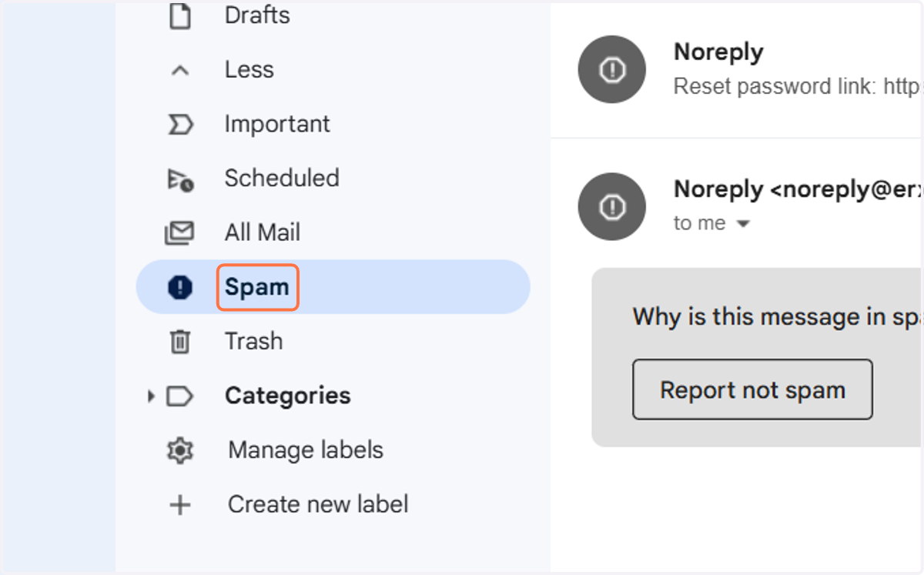924x575 pixels.
Task: Click the 'Noreply <noreply@' sender header
Action: tap(798, 189)
